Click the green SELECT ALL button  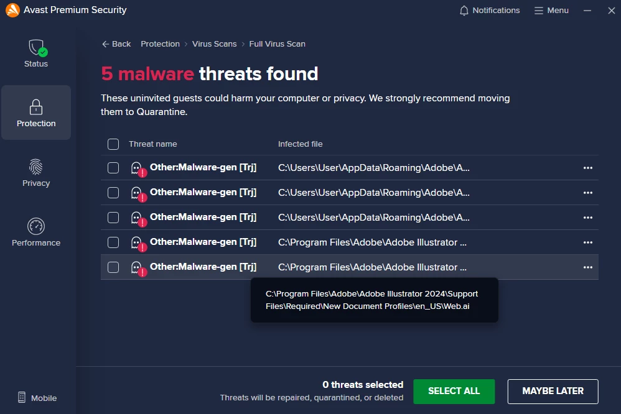click(454, 391)
